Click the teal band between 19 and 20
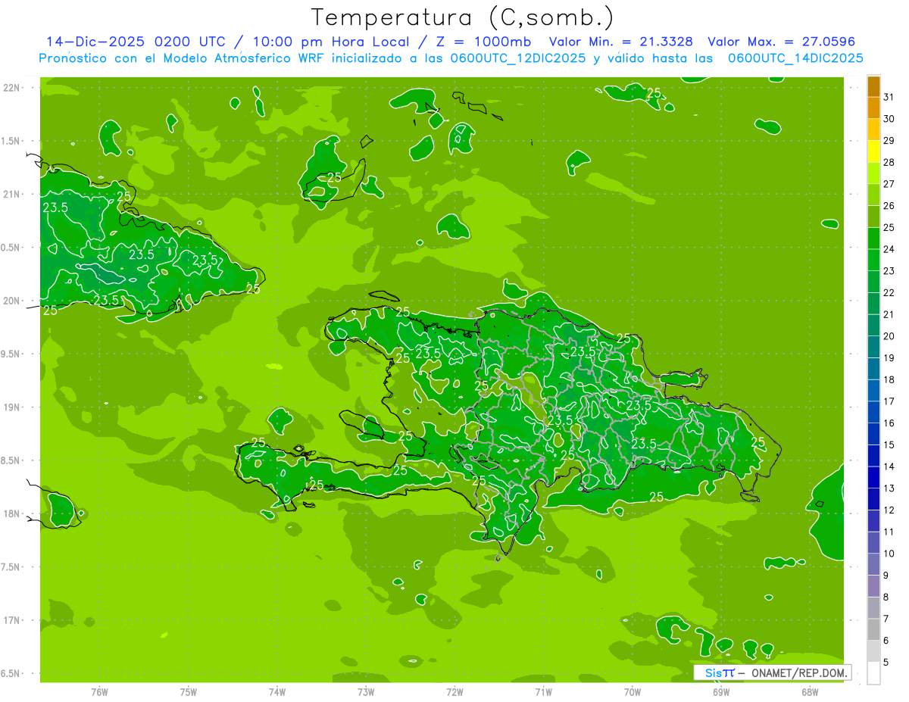 (873, 347)
